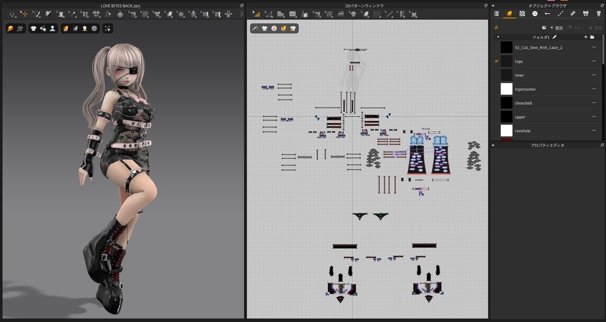Select the shoesbelt fabric row

click(x=547, y=103)
